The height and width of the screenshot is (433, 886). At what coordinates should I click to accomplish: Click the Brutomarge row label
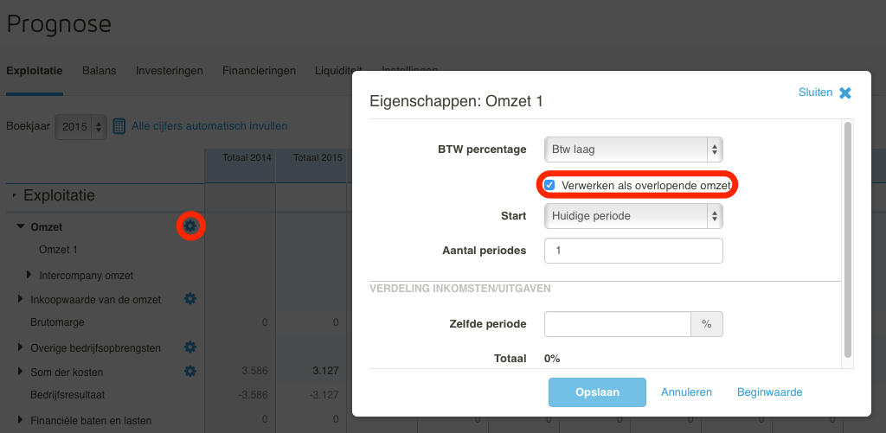coord(58,322)
